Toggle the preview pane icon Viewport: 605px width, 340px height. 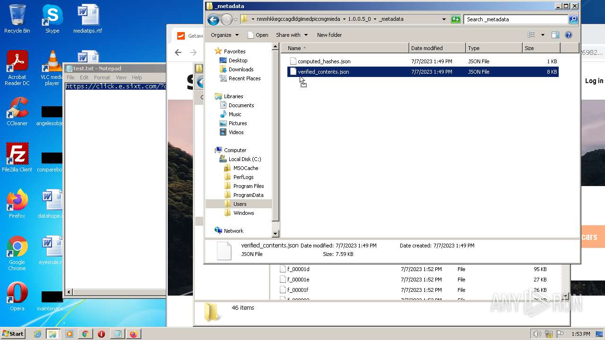[555, 35]
